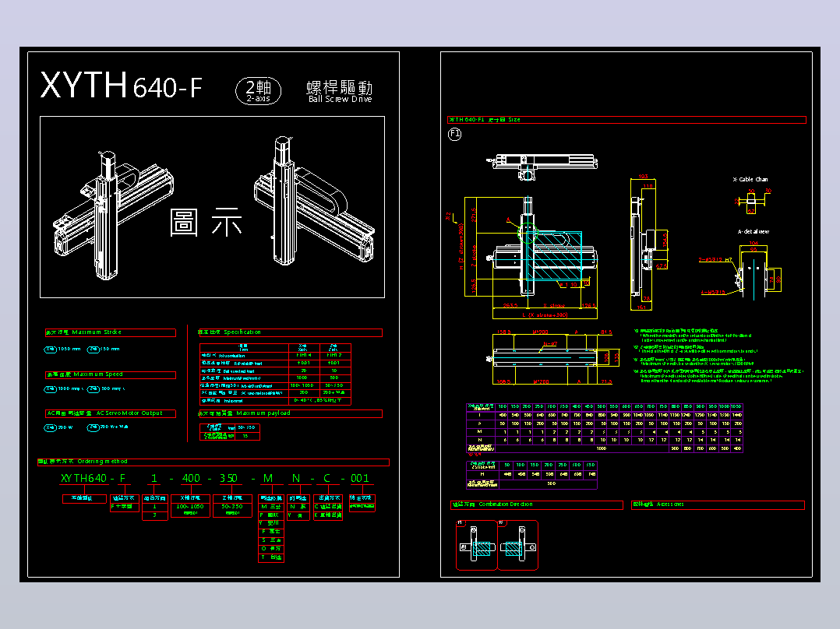Click the 'Ball Screw Drive' heading text

340,99
